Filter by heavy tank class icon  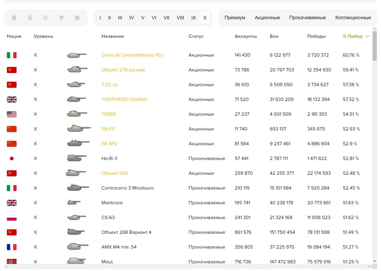46,18
